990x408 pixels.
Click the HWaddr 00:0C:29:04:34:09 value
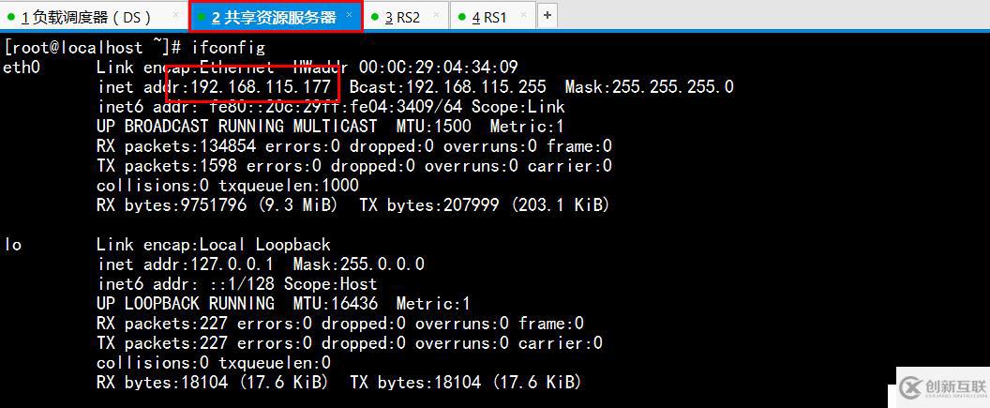406,67
